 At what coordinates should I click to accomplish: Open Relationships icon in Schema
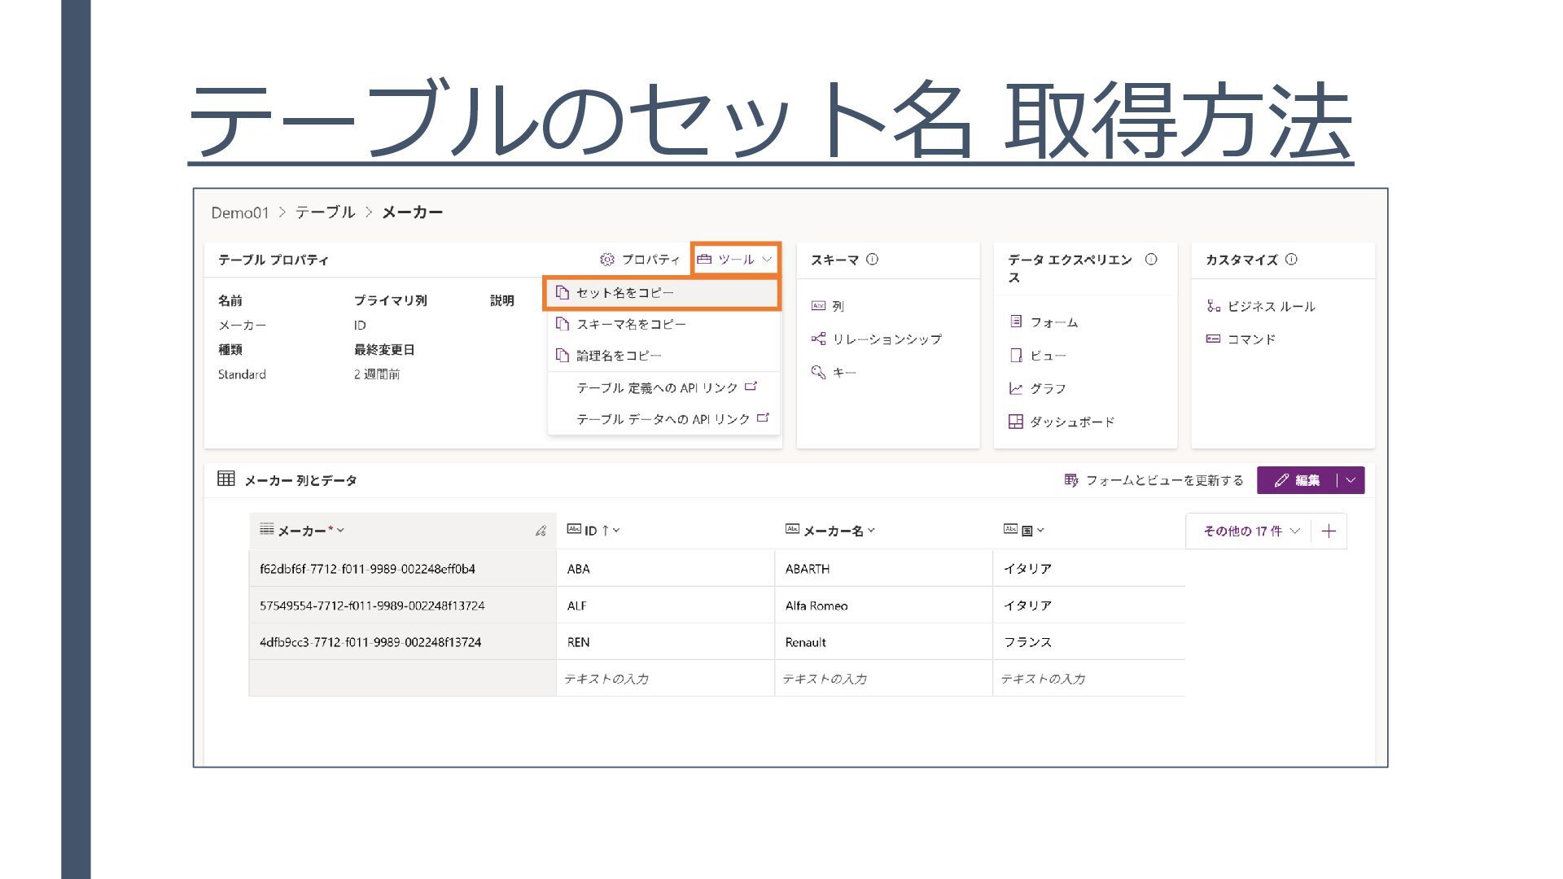(x=818, y=339)
